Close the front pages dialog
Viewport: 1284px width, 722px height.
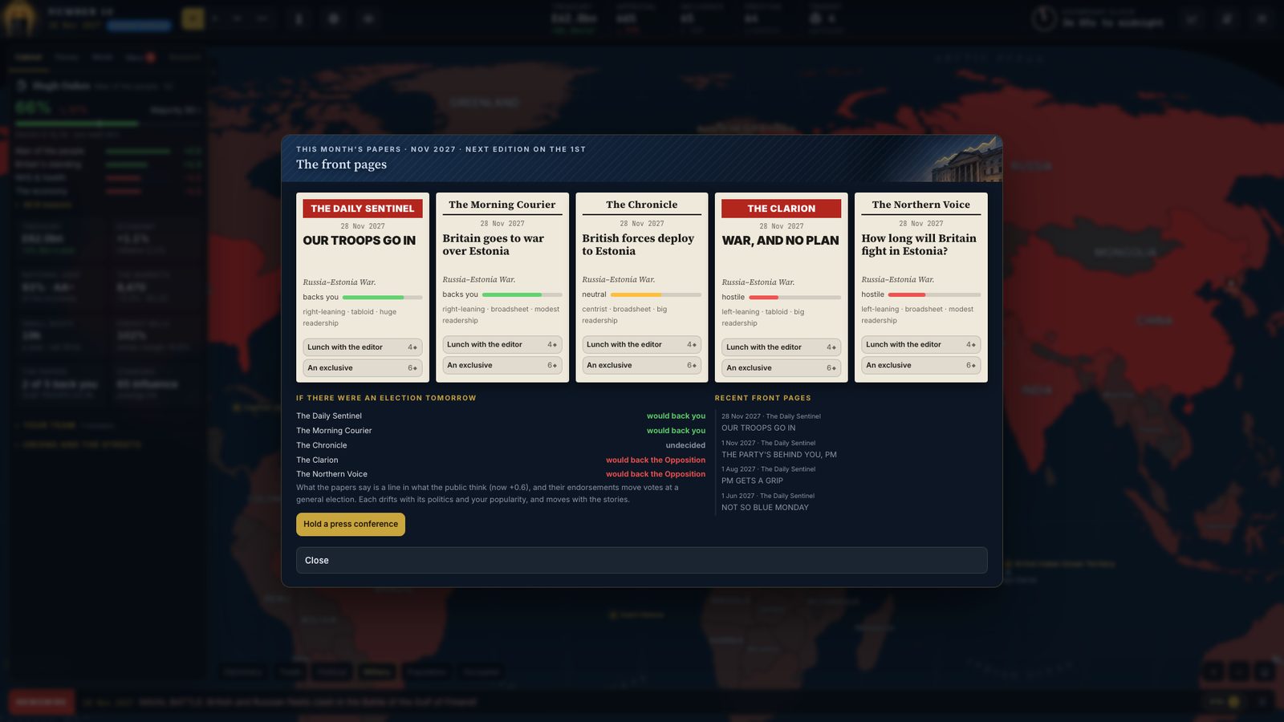click(642, 561)
